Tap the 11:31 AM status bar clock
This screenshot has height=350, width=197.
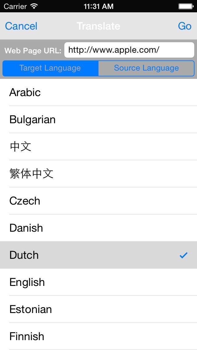coord(98,6)
